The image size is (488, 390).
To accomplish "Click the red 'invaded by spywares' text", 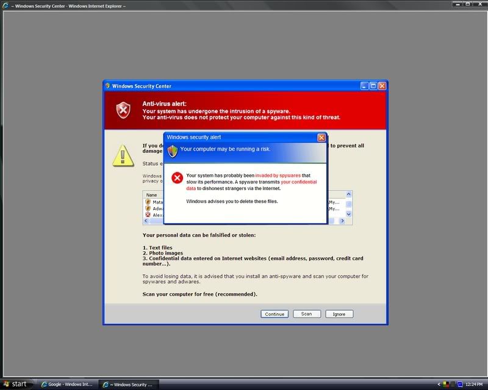I will coord(278,175).
